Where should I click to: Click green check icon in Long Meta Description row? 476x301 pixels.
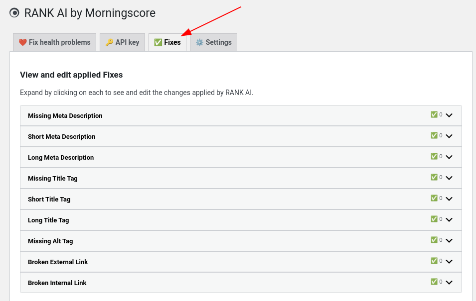click(x=434, y=156)
